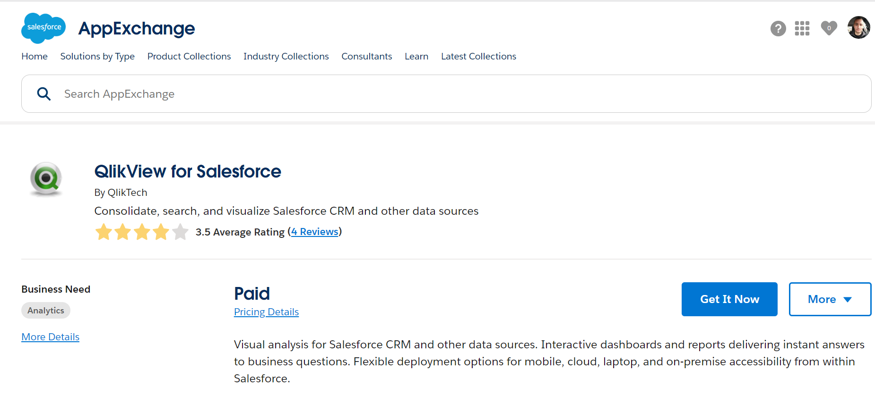Click the Salesforce cloud logo

pos(43,28)
